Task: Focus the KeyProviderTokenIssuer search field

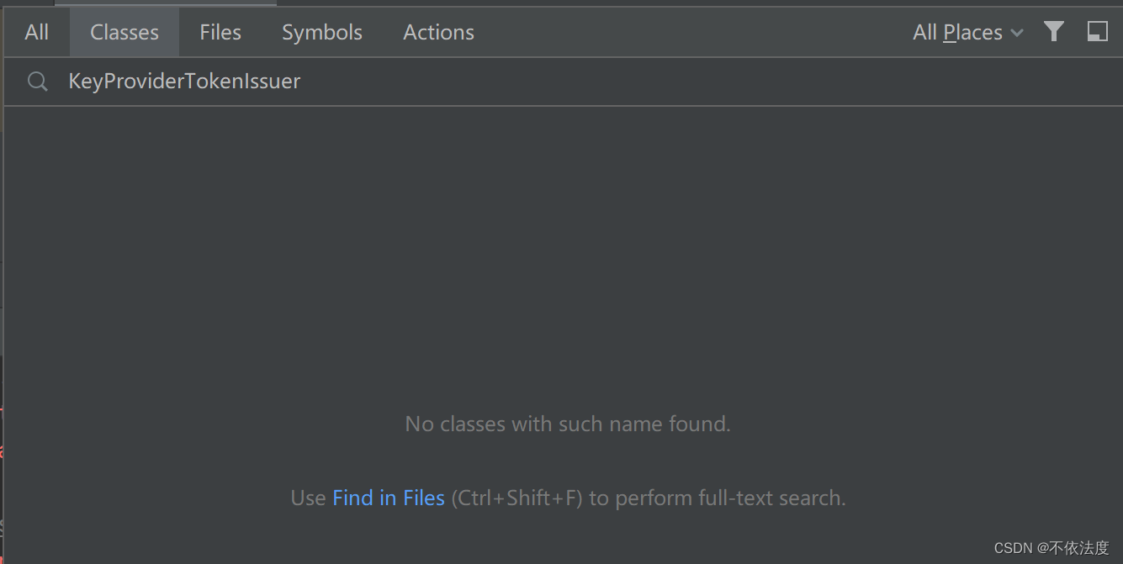Action: [183, 81]
